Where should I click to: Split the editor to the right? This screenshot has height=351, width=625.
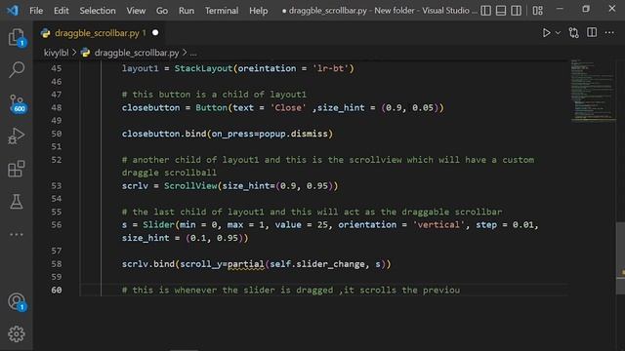pos(592,33)
